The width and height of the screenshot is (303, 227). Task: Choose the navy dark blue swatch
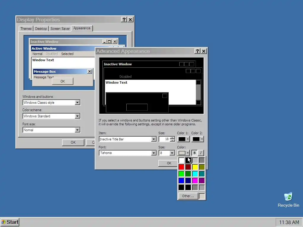188,181
